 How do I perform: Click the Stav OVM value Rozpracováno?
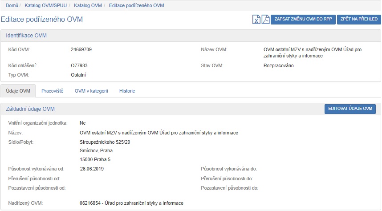pos(279,65)
